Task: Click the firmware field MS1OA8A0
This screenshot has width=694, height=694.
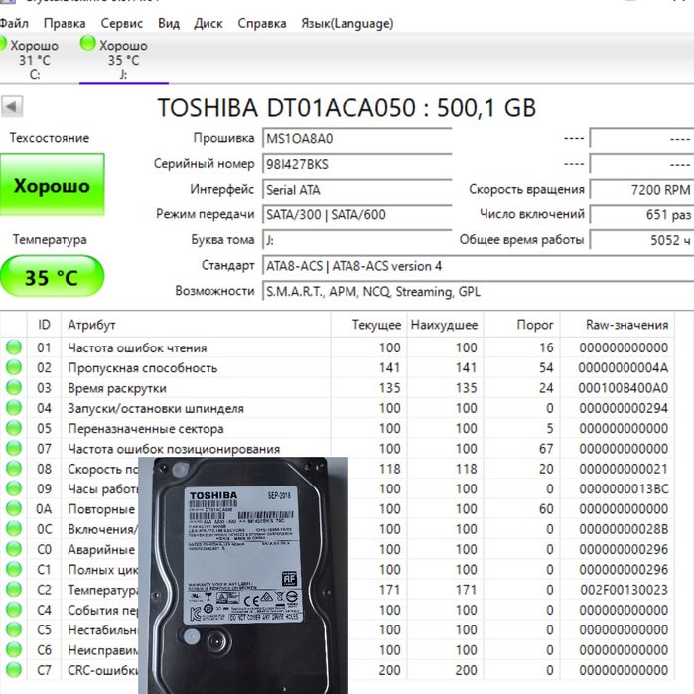Action: tap(356, 139)
